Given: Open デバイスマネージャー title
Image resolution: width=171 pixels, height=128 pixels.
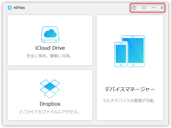Looking at the screenshot, I should (x=130, y=89).
